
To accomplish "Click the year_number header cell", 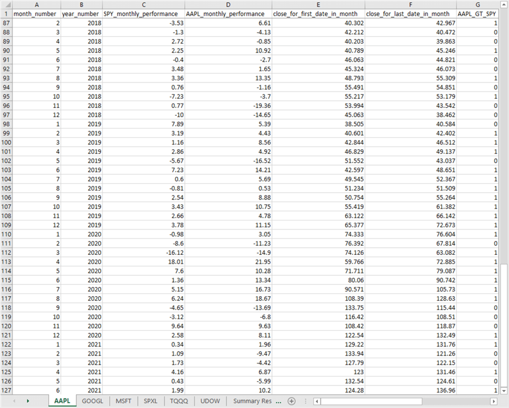I will coord(81,14).
